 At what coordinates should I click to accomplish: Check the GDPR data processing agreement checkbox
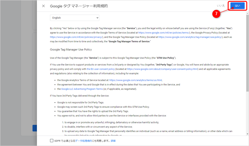tap(52, 141)
